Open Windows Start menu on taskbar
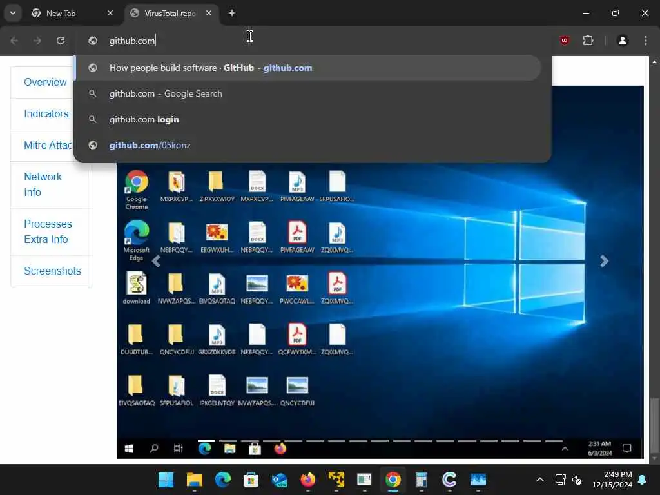The width and height of the screenshot is (660, 495). [x=166, y=480]
